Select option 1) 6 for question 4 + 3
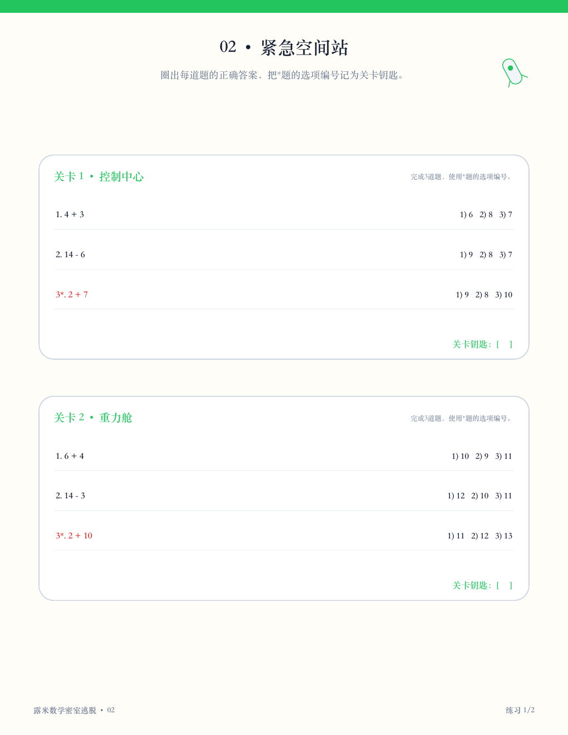This screenshot has height=735, width=568. pos(466,214)
